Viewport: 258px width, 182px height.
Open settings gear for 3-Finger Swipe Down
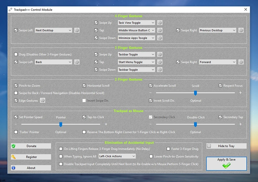(x=160, y=69)
